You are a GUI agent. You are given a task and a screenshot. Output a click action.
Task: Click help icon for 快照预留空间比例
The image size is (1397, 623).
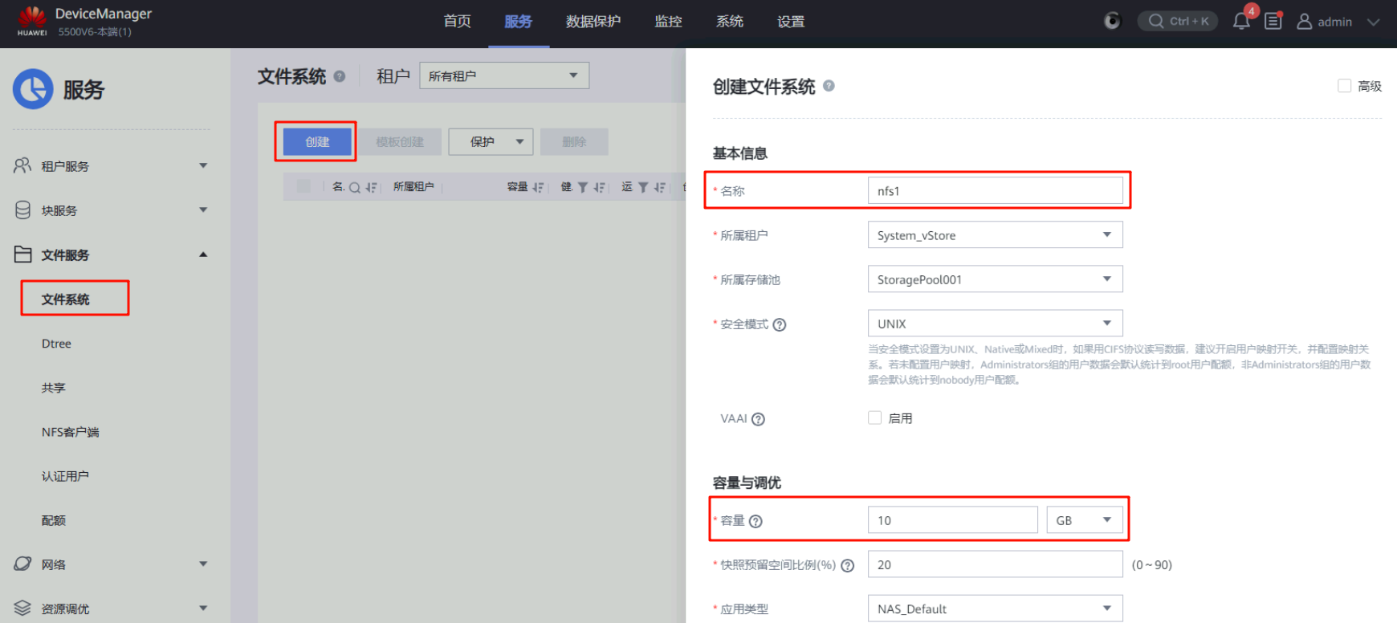click(x=847, y=566)
